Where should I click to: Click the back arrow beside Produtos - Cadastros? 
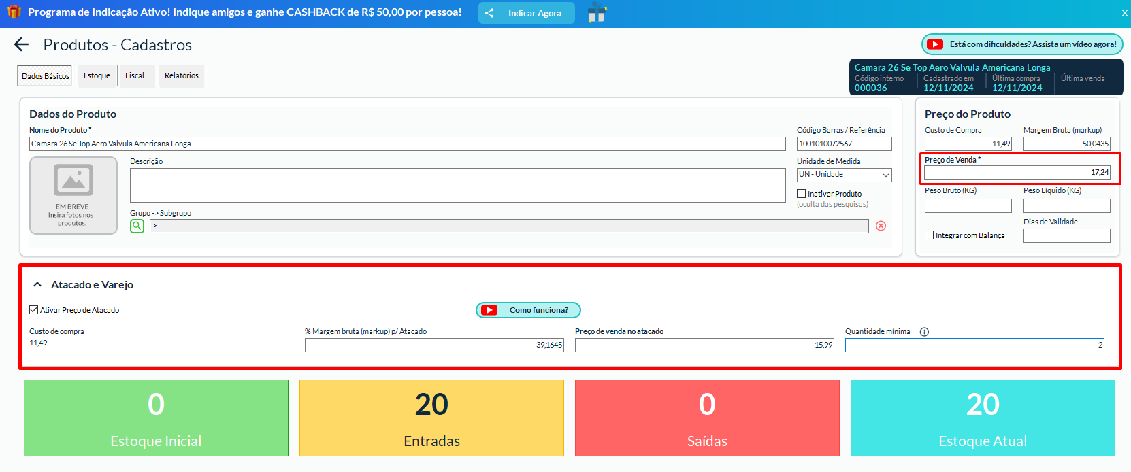click(x=21, y=45)
